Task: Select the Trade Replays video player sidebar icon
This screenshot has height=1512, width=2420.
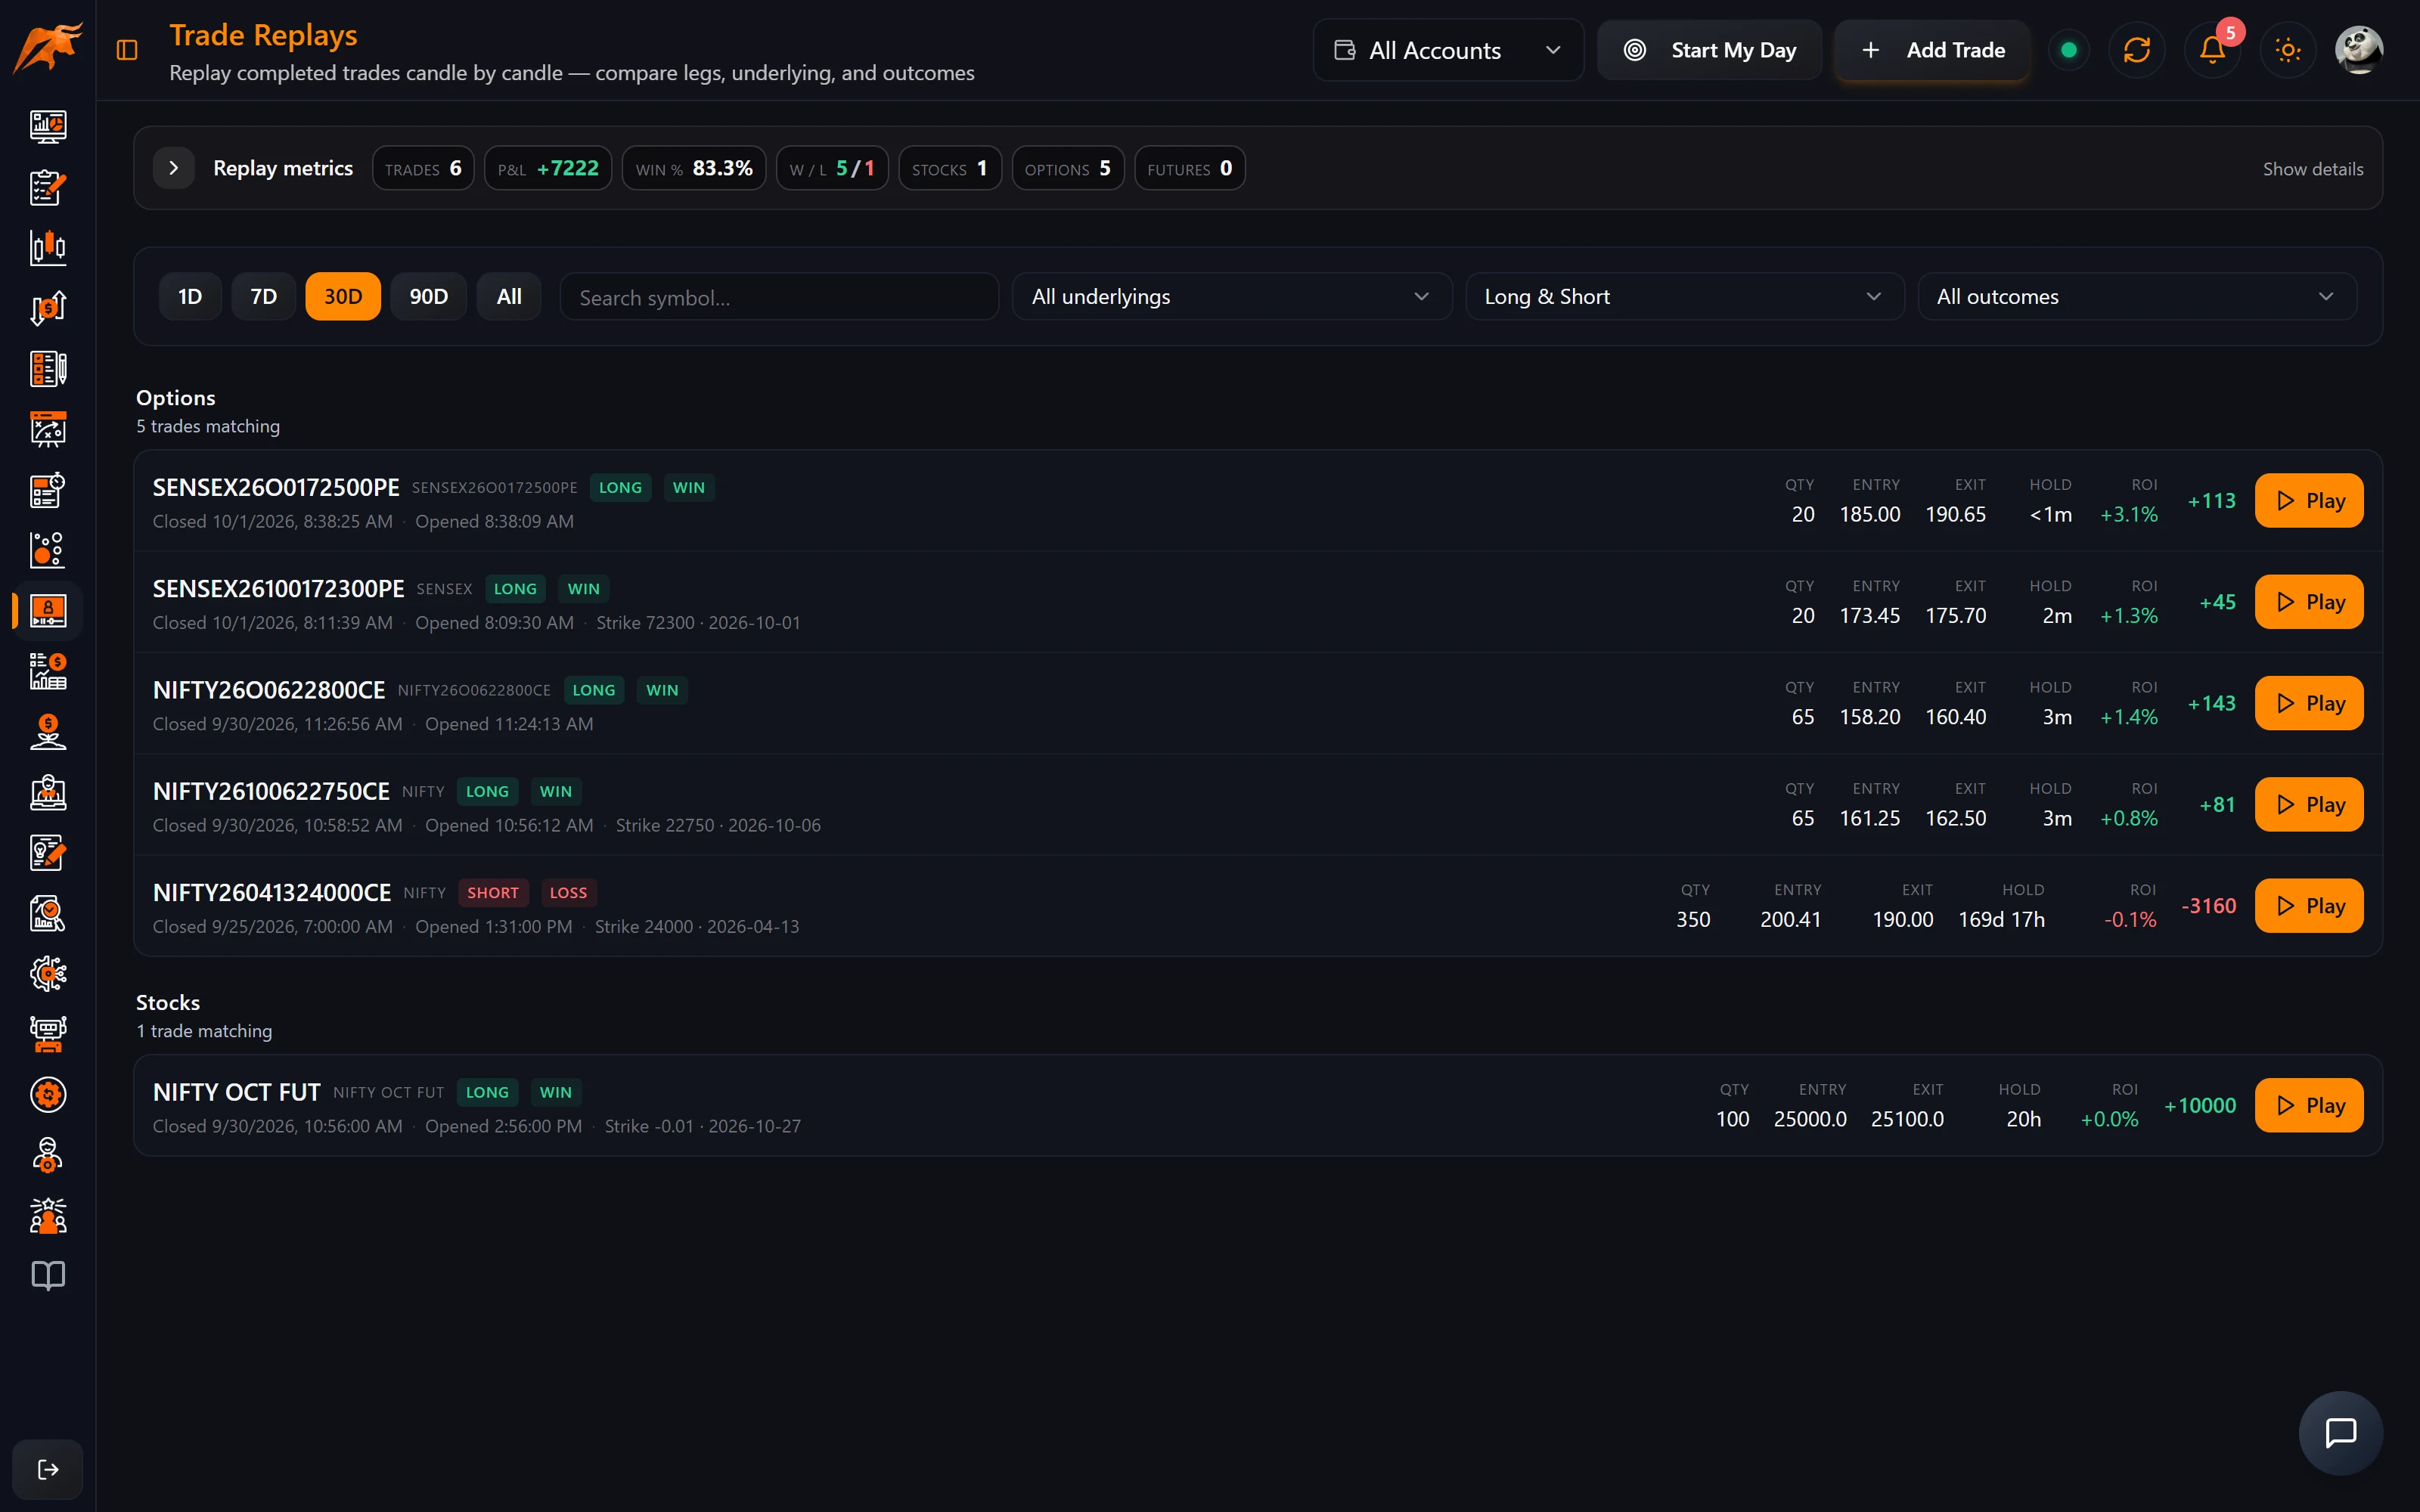Action: coord(48,610)
